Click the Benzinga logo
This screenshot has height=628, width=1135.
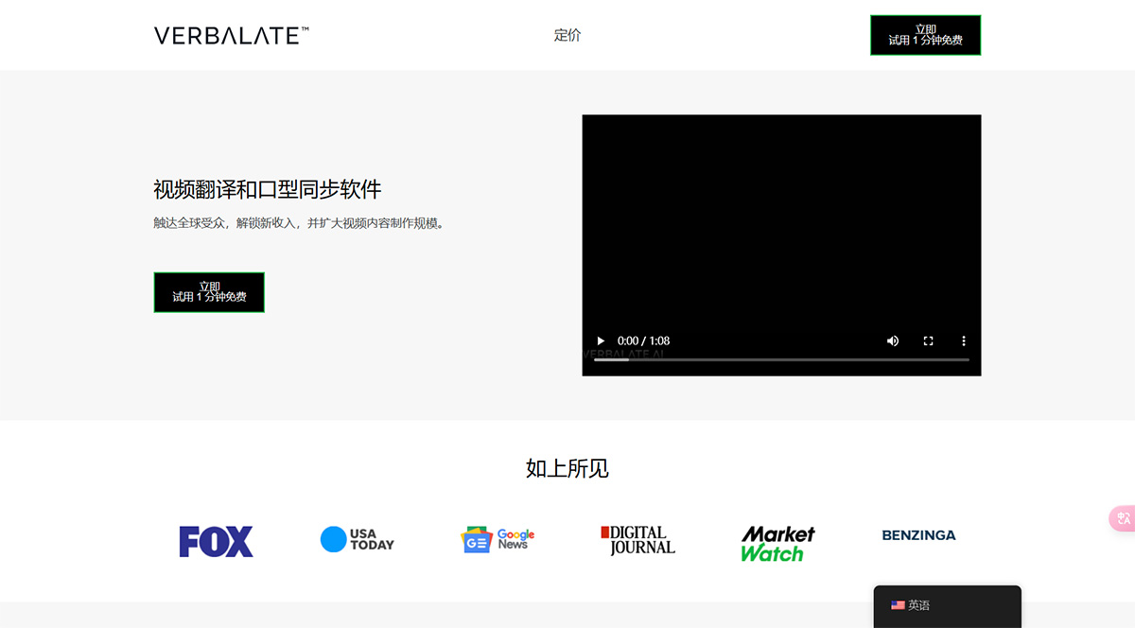click(x=918, y=534)
